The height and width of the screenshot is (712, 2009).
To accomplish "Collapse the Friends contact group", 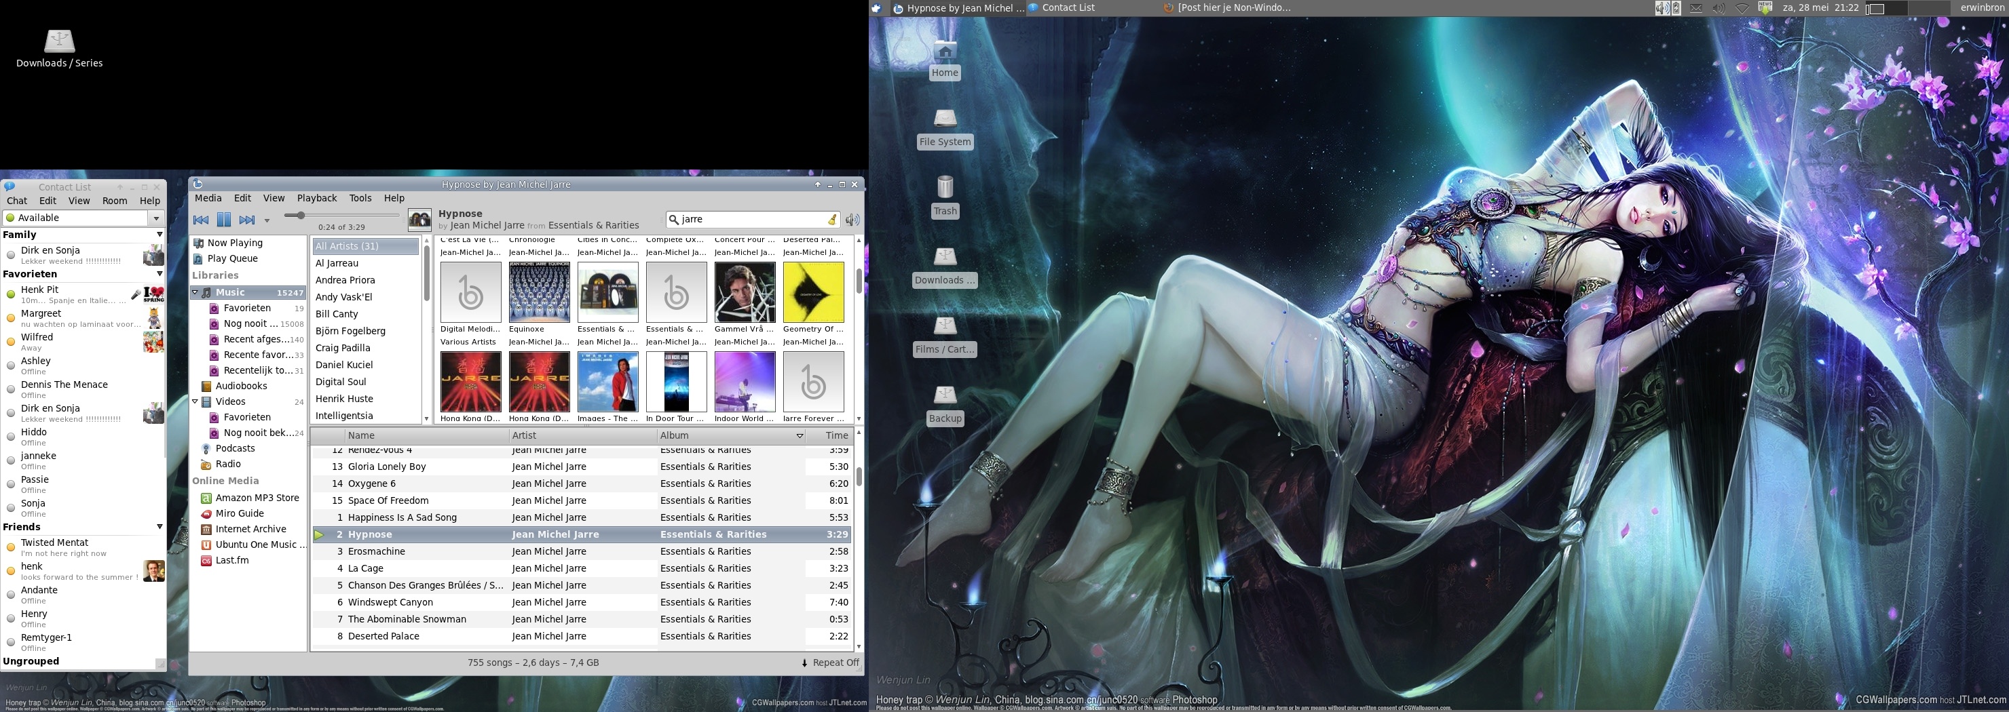I will [159, 528].
